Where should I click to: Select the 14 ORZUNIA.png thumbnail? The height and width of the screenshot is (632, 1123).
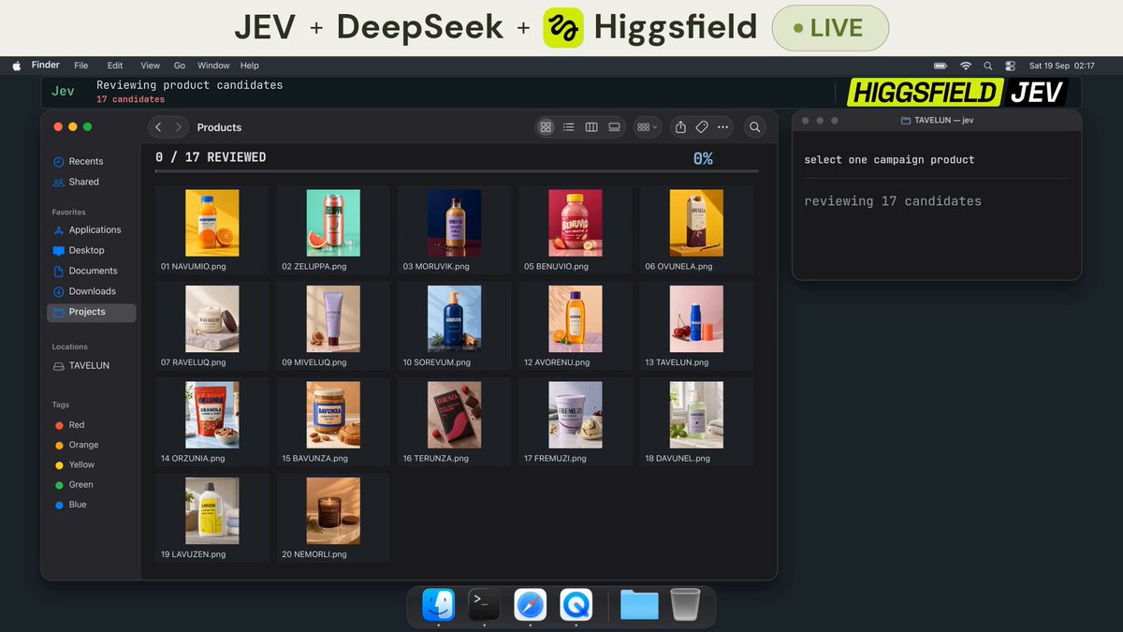[212, 415]
